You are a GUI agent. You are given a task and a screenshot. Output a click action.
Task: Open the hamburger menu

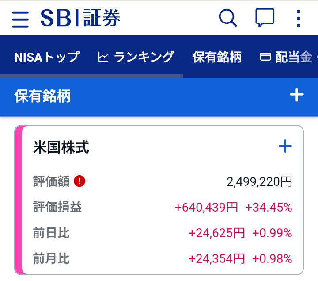click(20, 19)
